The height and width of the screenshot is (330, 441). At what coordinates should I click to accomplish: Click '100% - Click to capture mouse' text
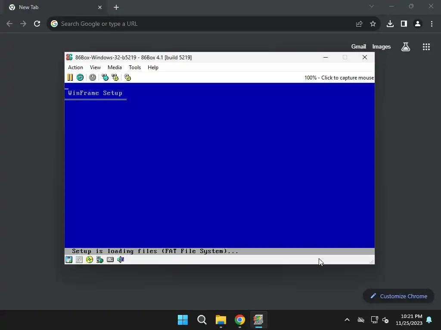(339, 78)
